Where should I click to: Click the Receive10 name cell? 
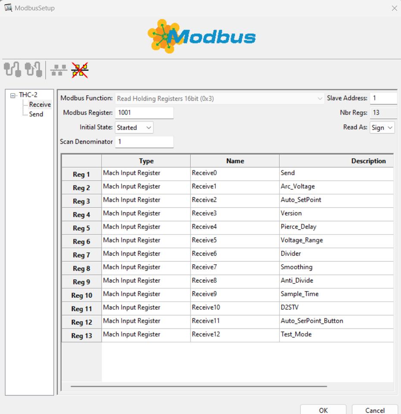pyautogui.click(x=235, y=309)
